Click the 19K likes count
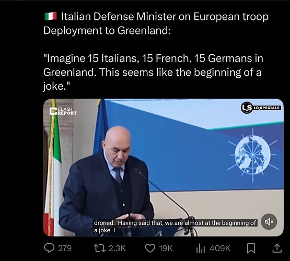 coord(166,248)
